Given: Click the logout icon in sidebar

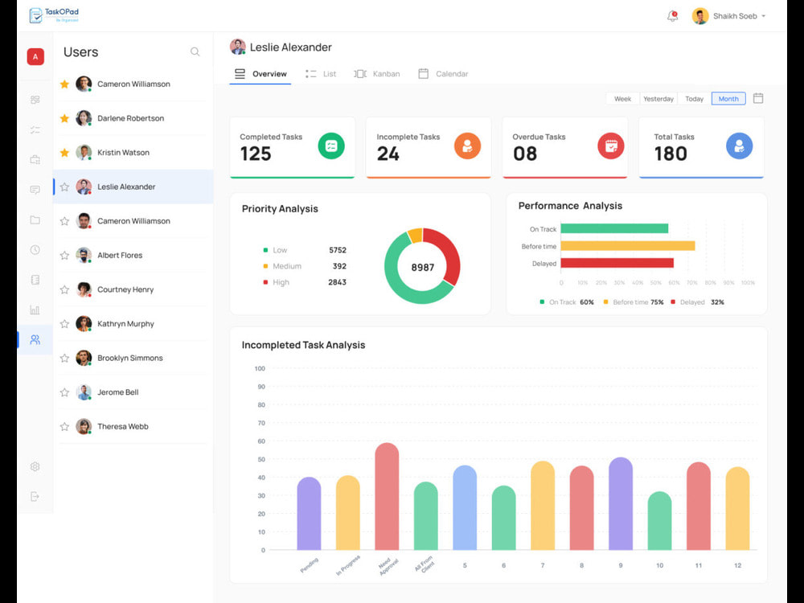Looking at the screenshot, I should 35,496.
